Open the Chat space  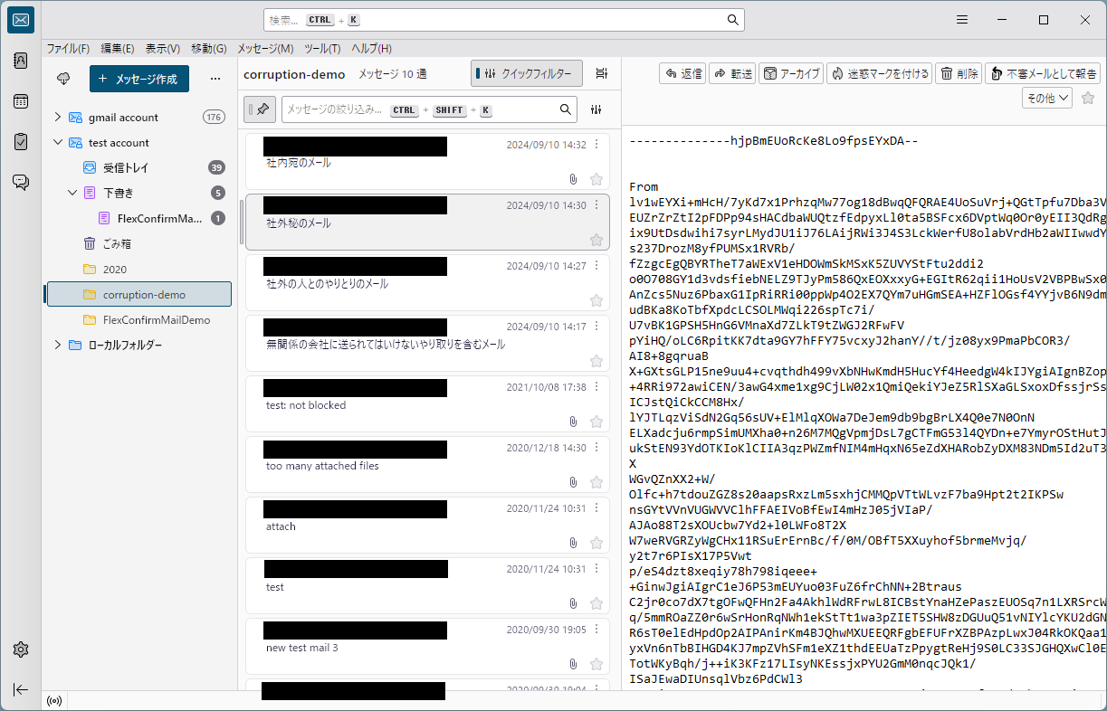(21, 182)
